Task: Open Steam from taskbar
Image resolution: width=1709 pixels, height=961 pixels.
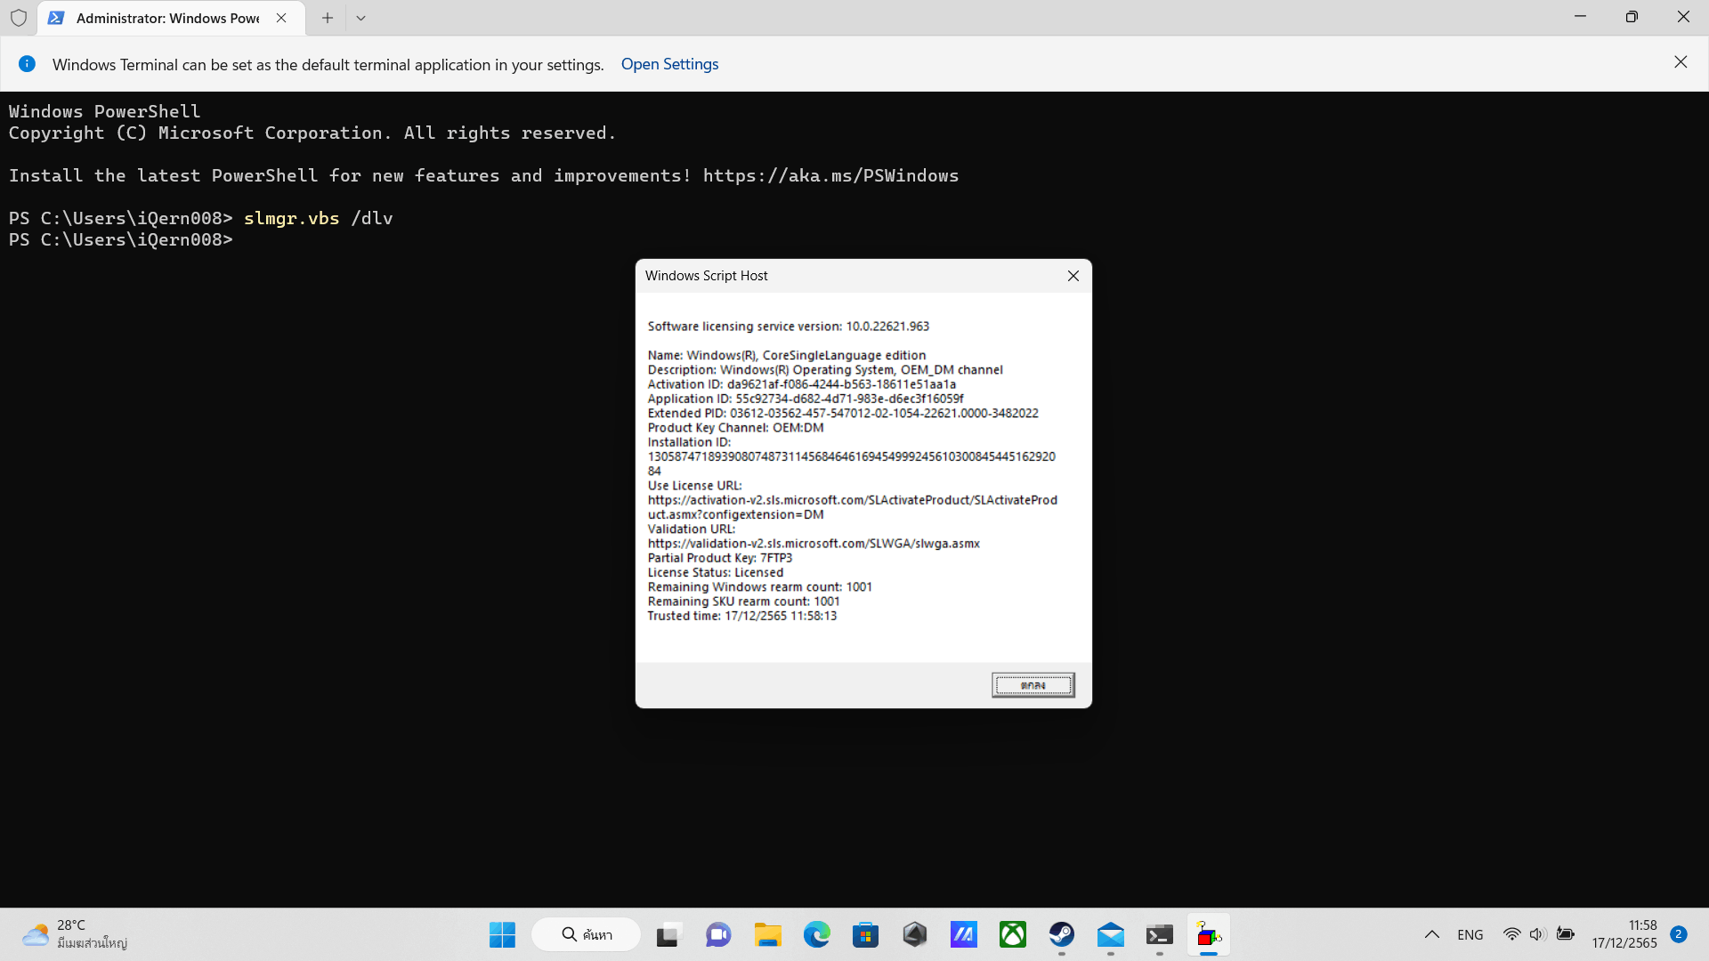Action: tap(1061, 934)
